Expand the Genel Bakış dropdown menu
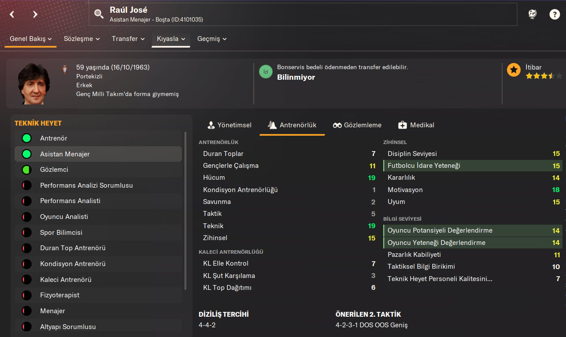 [31, 39]
